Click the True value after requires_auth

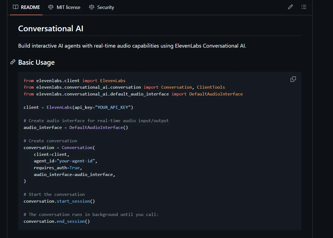(75, 168)
